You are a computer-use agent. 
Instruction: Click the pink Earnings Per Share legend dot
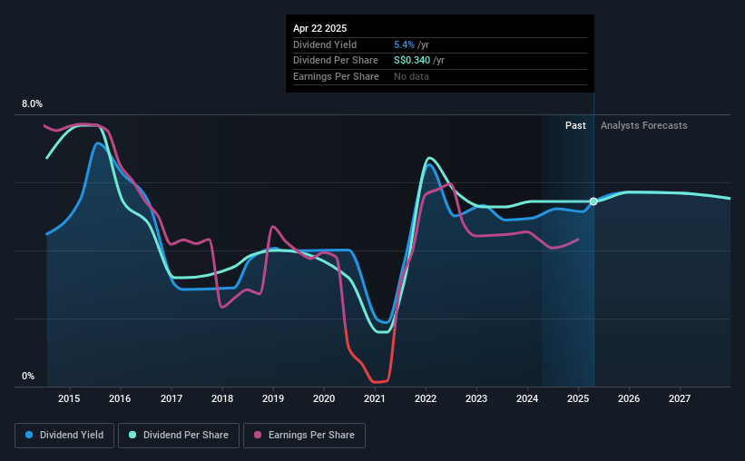(x=258, y=435)
